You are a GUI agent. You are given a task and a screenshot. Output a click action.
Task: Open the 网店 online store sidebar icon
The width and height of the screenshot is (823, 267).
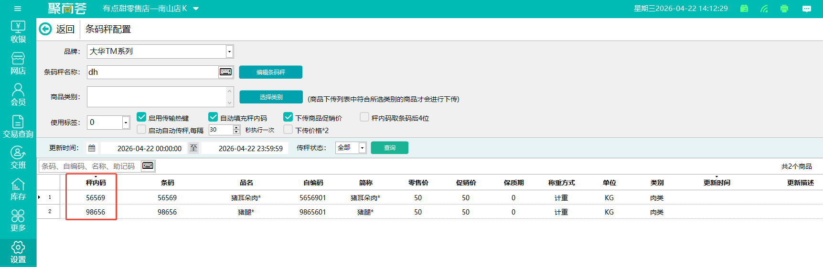click(x=18, y=63)
